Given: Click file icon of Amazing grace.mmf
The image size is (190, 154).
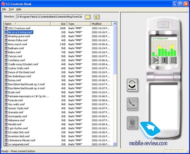Looking at the screenshot, I should (x=6, y=36).
